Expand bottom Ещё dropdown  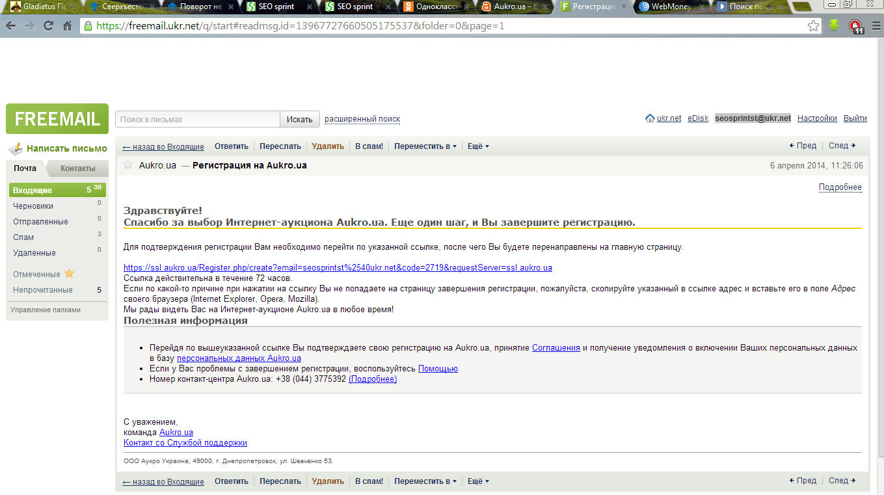click(x=478, y=481)
